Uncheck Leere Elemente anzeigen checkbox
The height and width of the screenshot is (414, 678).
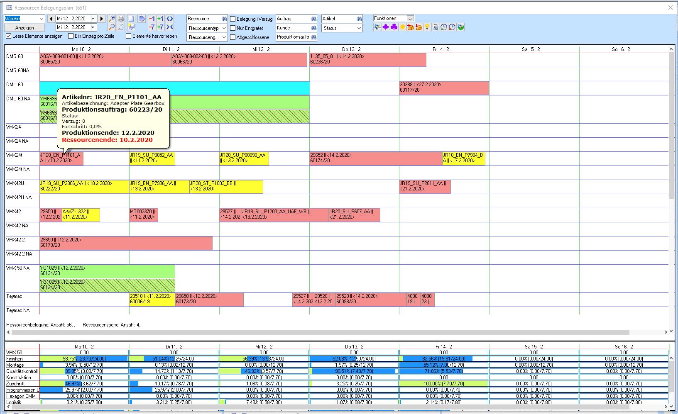[9, 36]
